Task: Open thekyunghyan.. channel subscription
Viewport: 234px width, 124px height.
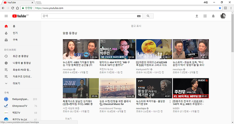Action: pyautogui.click(x=20, y=99)
